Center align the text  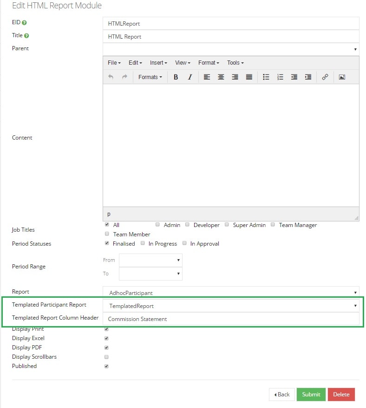pos(221,77)
